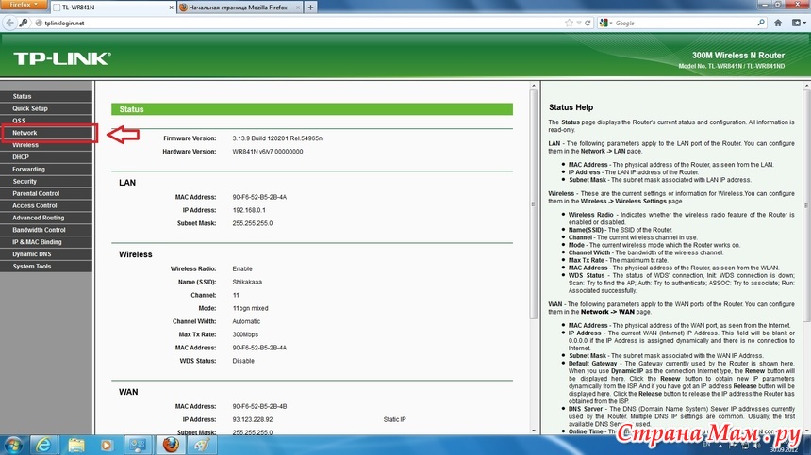
Task: Open the monitor-icon app on the taskbar
Action: click(138, 445)
